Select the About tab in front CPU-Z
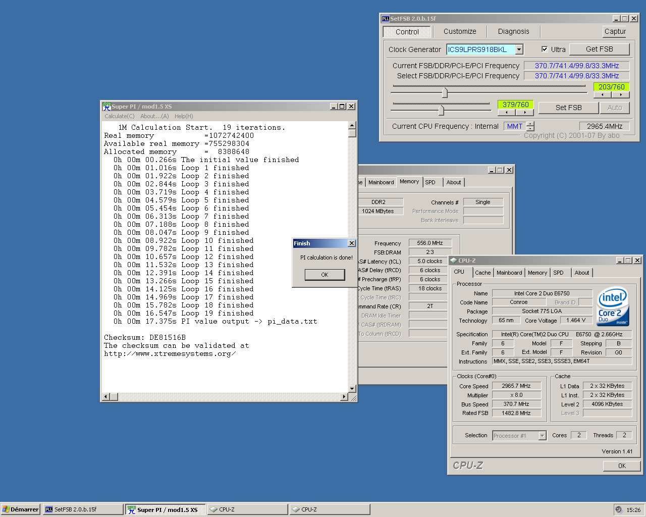 [x=582, y=273]
